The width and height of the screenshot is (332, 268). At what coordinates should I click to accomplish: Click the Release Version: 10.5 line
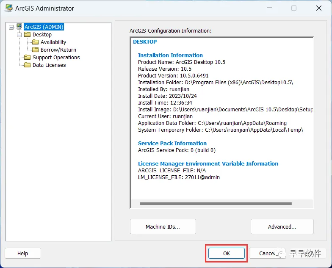(164, 69)
